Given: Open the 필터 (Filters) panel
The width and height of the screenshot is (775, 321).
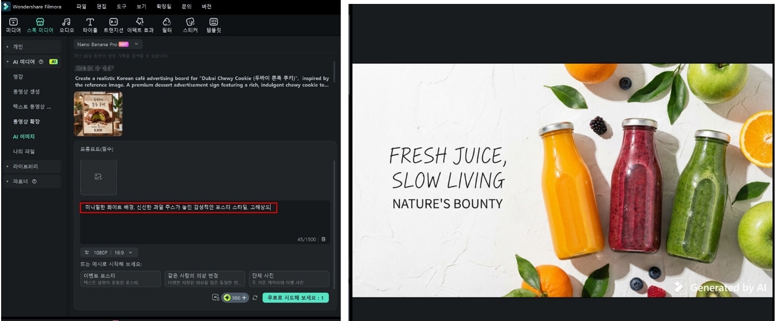Looking at the screenshot, I should pyautogui.click(x=167, y=25).
